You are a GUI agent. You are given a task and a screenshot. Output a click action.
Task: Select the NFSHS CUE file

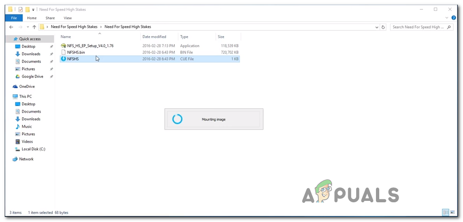pyautogui.click(x=150, y=59)
